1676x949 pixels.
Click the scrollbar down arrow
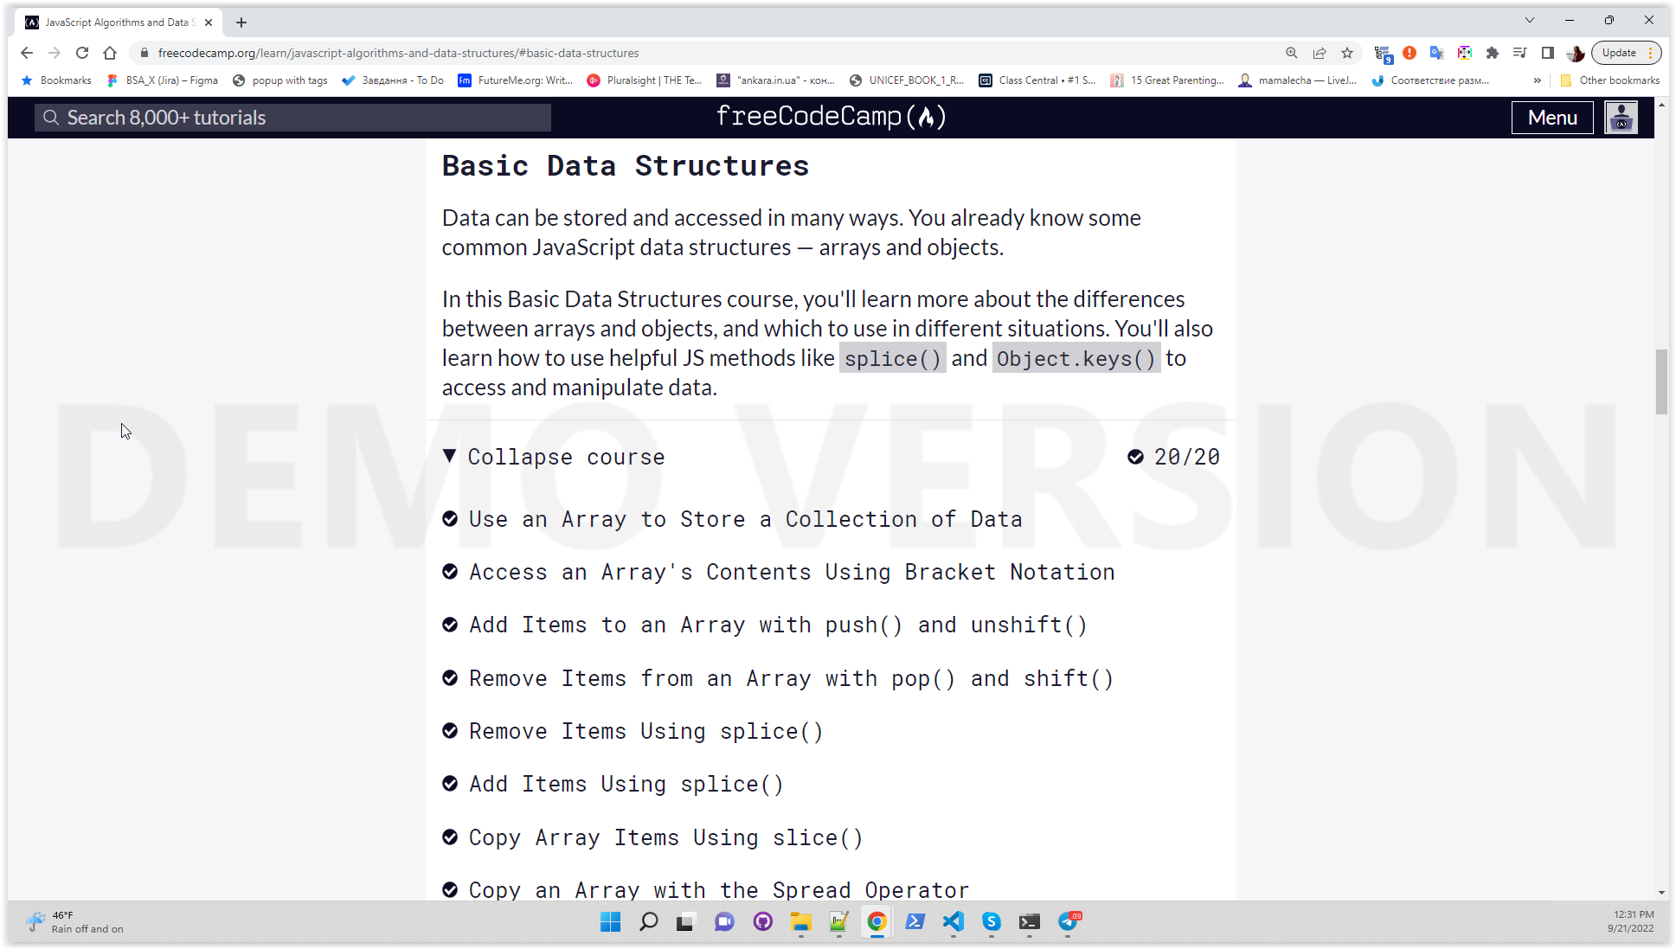tap(1661, 892)
